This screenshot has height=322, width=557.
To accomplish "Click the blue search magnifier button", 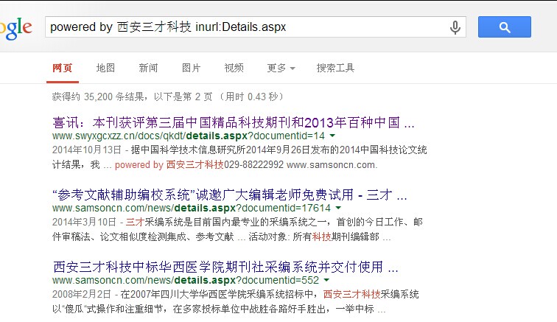I will click(x=505, y=27).
